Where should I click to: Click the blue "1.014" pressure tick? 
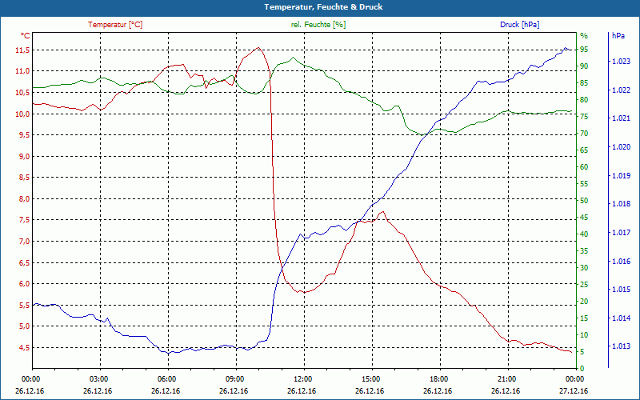[x=622, y=318]
